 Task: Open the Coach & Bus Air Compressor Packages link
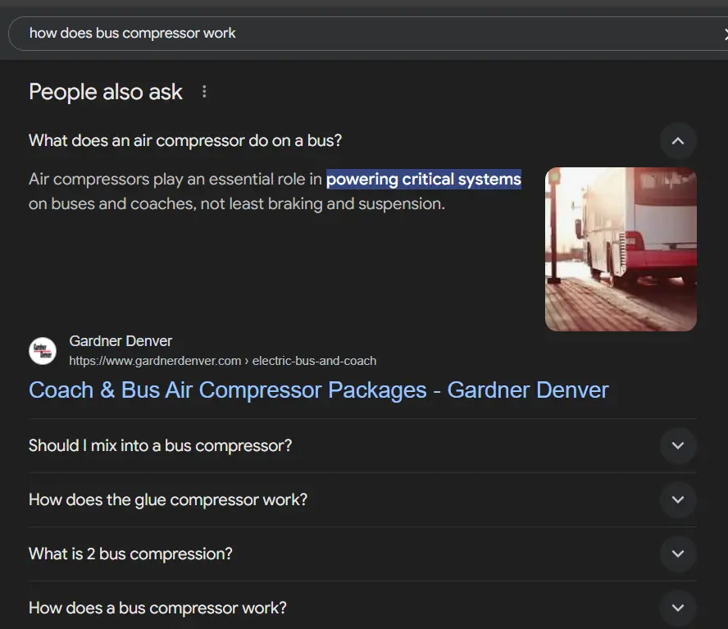(x=318, y=390)
